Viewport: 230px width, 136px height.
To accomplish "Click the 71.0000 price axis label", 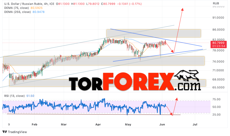I will (218, 70).
